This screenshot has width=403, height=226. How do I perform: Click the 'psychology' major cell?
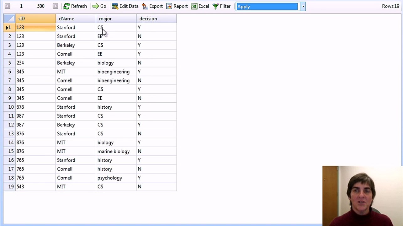[x=116, y=178]
